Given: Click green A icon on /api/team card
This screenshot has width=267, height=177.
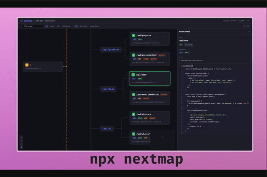Looking at the screenshot, I should pyautogui.click(x=133, y=75).
